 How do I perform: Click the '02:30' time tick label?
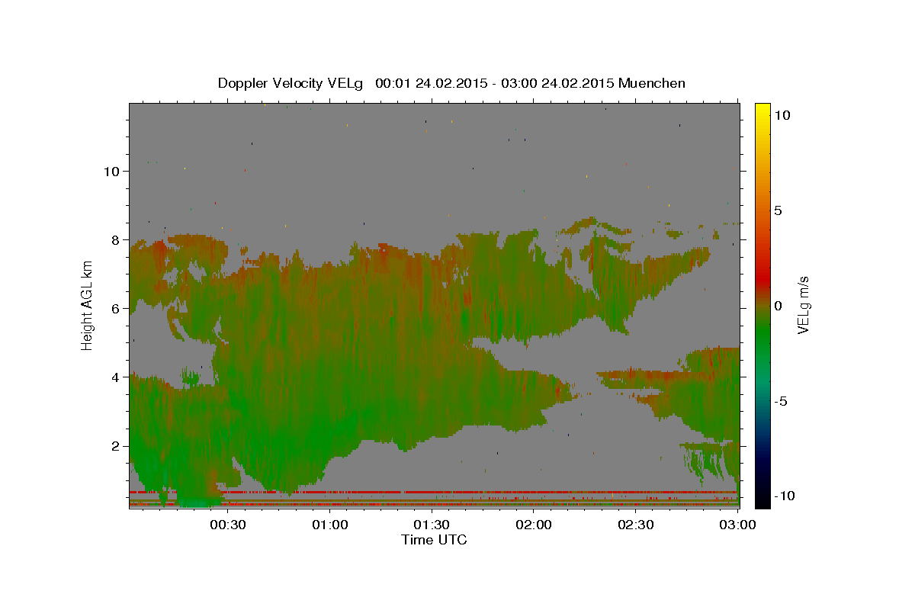(x=636, y=525)
